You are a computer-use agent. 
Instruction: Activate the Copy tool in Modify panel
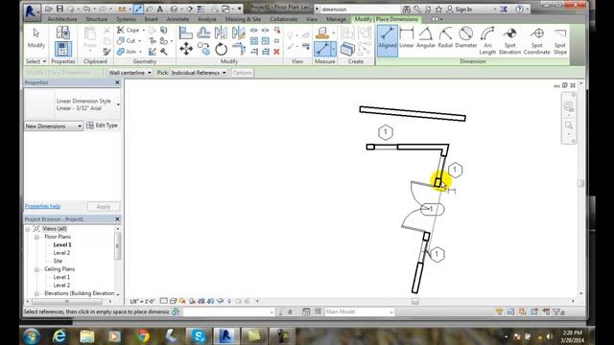[x=203, y=49]
